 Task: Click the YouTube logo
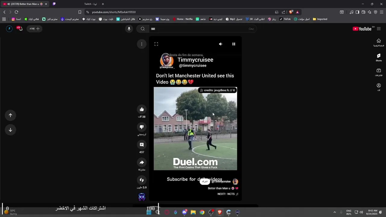[362, 29]
